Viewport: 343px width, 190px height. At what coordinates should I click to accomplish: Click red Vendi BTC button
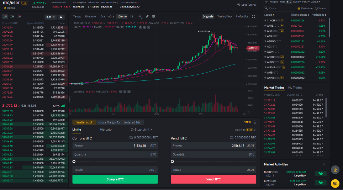tap(213, 179)
